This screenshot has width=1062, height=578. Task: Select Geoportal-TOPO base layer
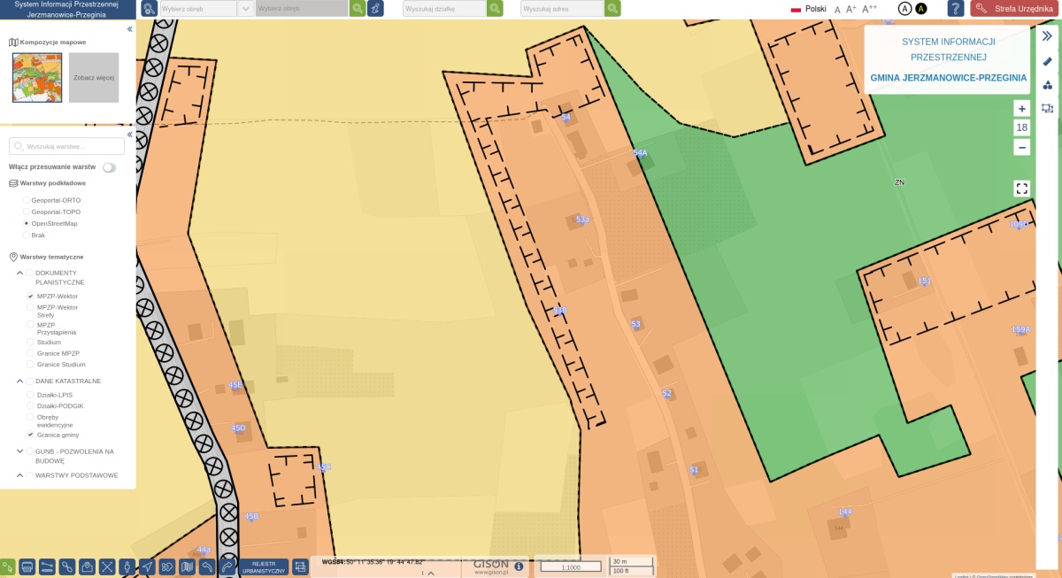coord(27,212)
